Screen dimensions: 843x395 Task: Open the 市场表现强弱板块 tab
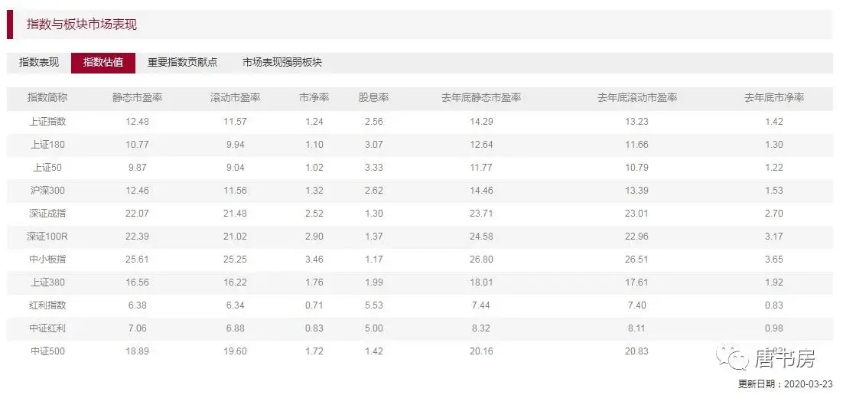coord(282,63)
